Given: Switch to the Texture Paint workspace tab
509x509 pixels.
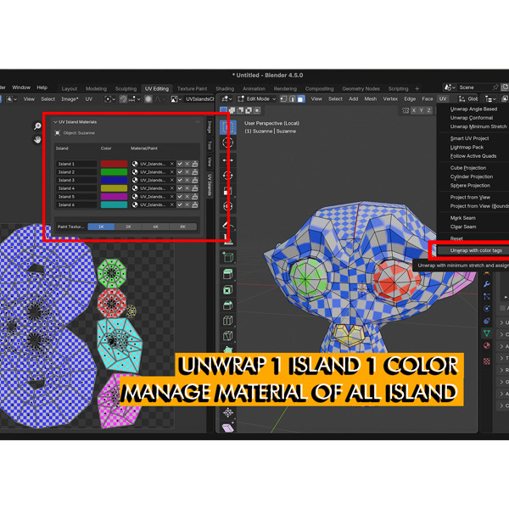Looking at the screenshot, I should point(193,88).
